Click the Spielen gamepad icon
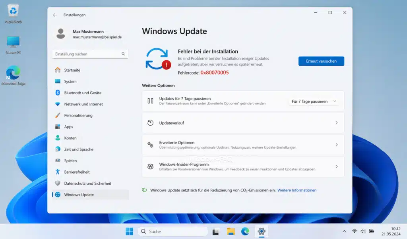407x239 pixels. [x=58, y=161]
